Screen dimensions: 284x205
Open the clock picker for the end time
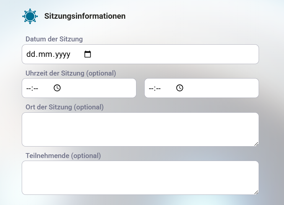180,88
